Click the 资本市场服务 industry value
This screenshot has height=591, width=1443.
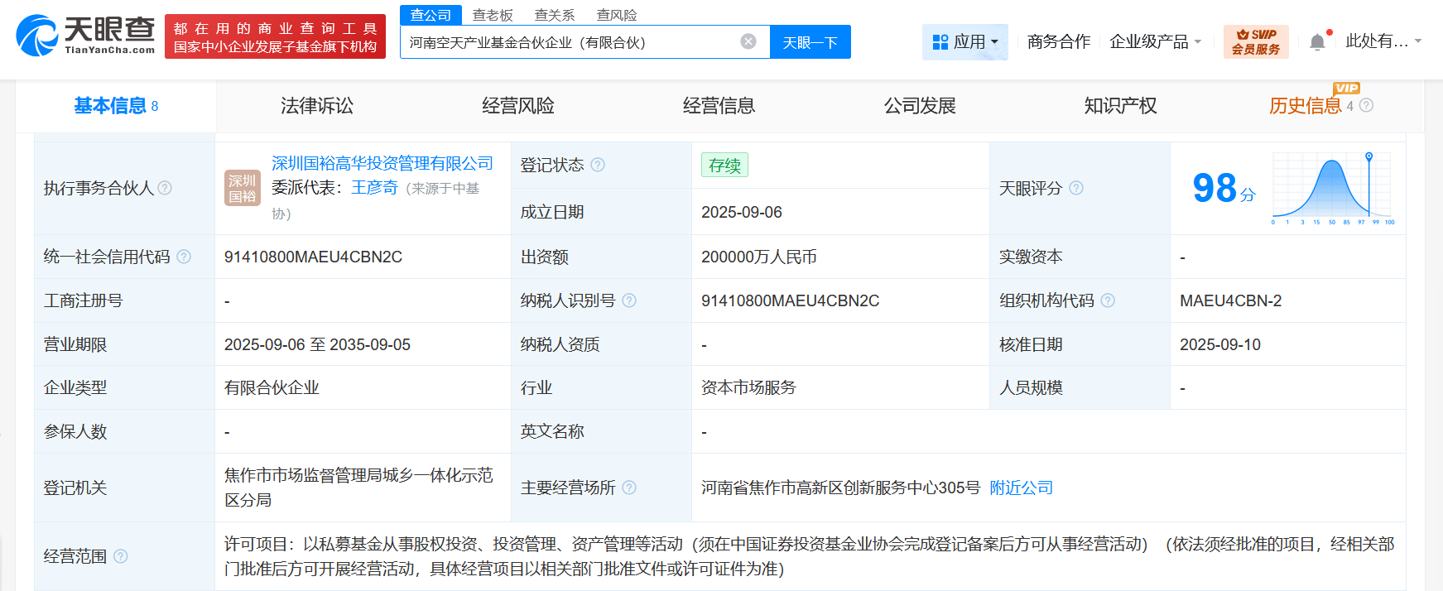point(748,387)
